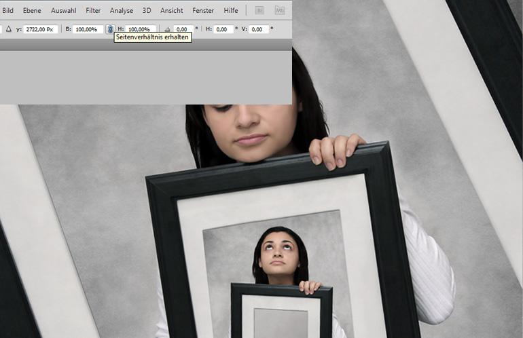Open the Analyse menu
Viewport: 523px width, 338px height.
[x=122, y=10]
